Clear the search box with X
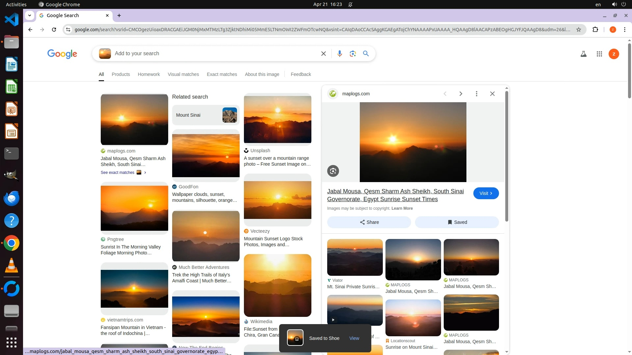Screen dimensions: 632x355 coord(323,54)
